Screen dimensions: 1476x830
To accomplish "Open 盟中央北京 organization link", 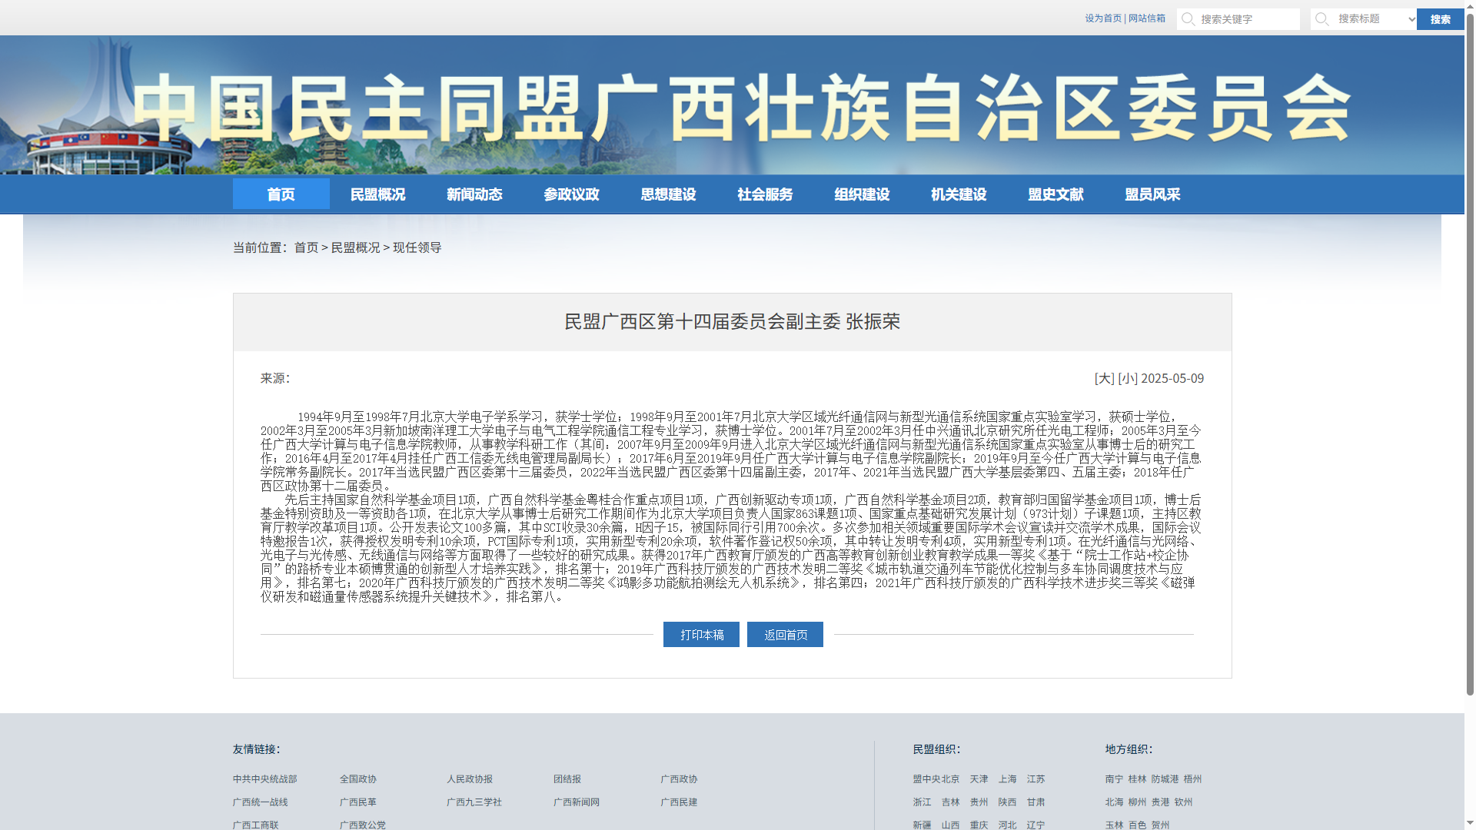I will pyautogui.click(x=936, y=779).
